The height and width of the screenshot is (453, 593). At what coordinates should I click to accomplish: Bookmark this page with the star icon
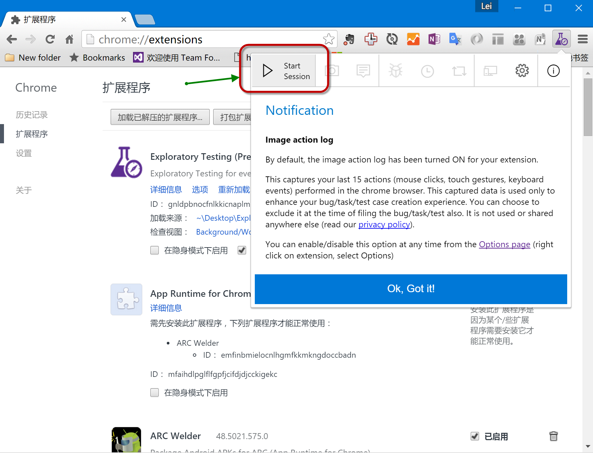[x=329, y=39]
